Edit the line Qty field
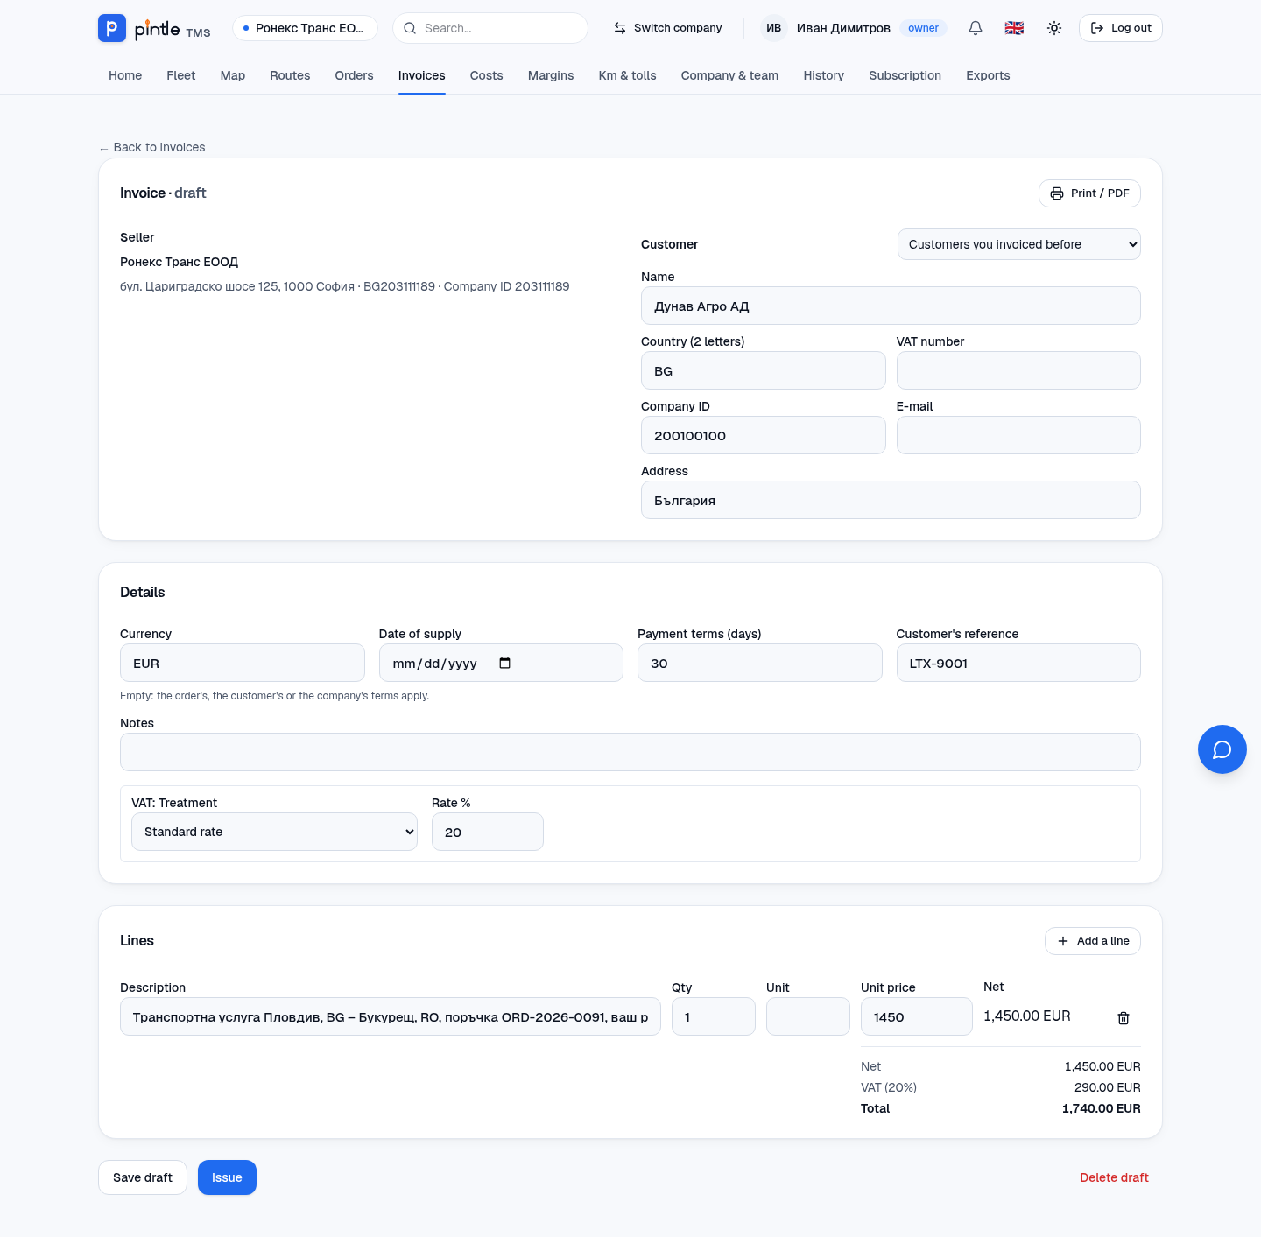Viewport: 1261px width, 1237px height. pos(714,1016)
